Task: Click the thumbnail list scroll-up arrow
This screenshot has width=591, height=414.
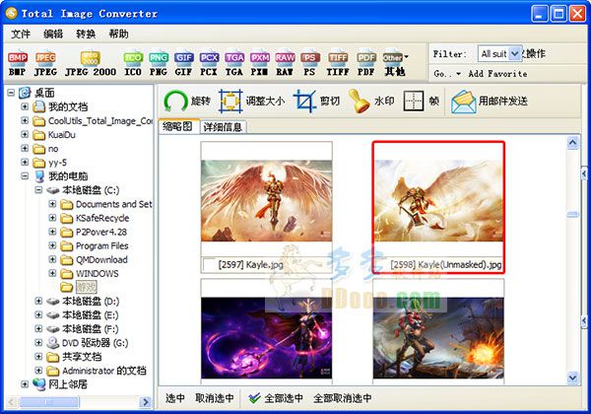Action: coord(572,143)
